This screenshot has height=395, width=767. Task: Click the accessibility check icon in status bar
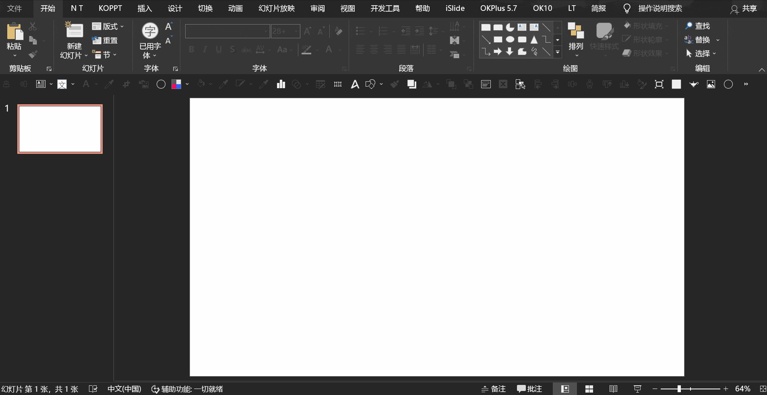tap(155, 389)
